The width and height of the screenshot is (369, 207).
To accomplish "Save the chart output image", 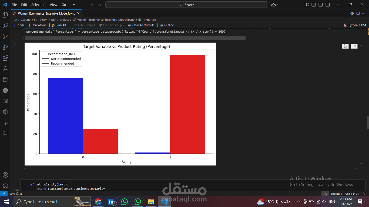I will (x=354, y=46).
